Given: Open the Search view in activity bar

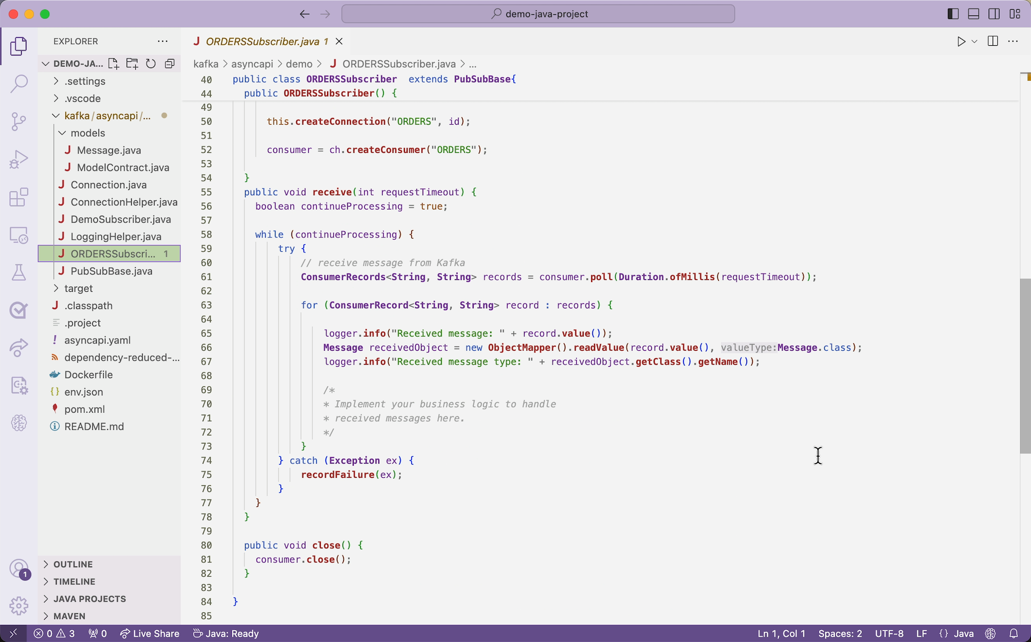Looking at the screenshot, I should (x=19, y=84).
